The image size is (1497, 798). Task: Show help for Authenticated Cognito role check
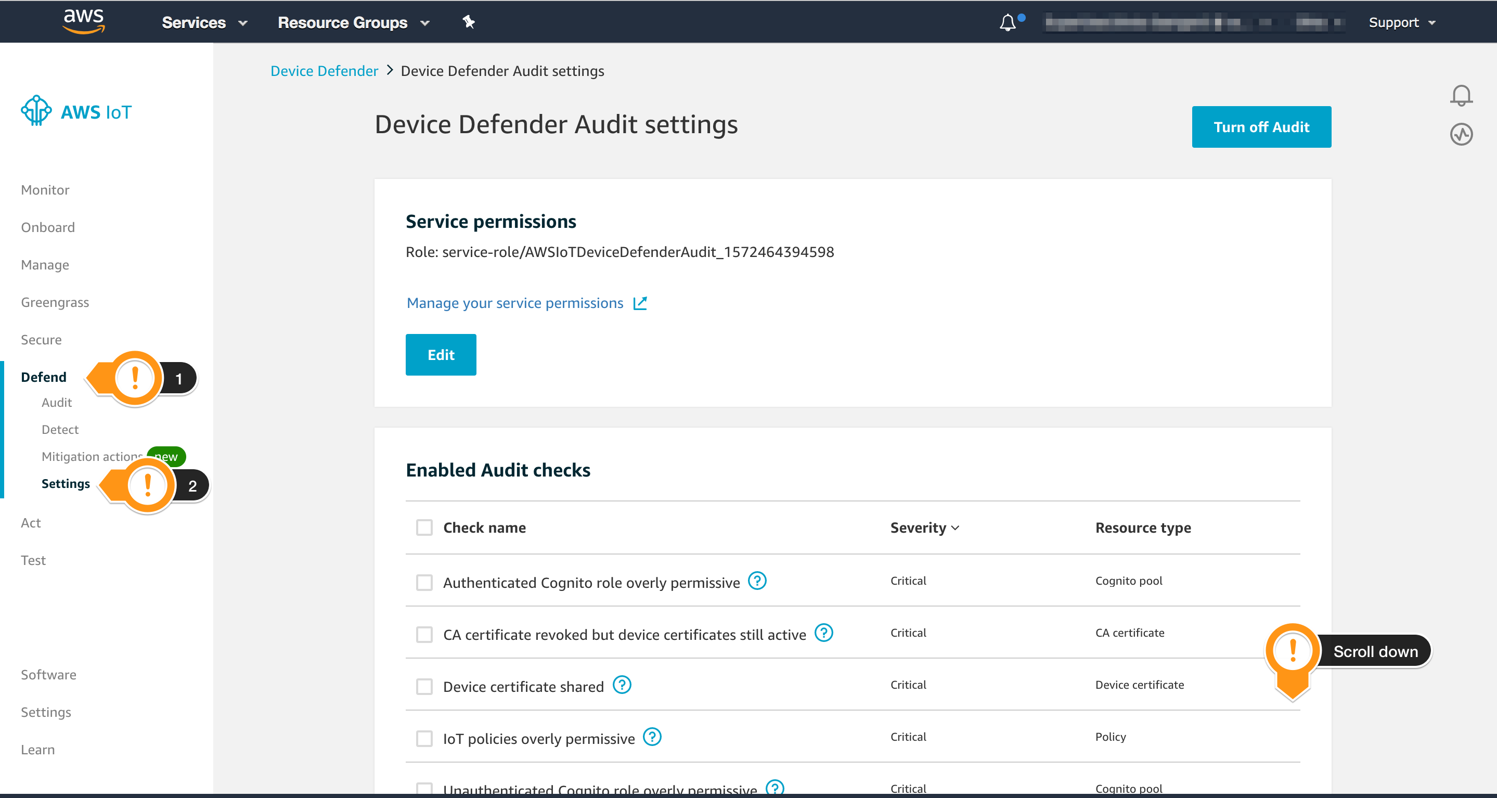coord(757,581)
